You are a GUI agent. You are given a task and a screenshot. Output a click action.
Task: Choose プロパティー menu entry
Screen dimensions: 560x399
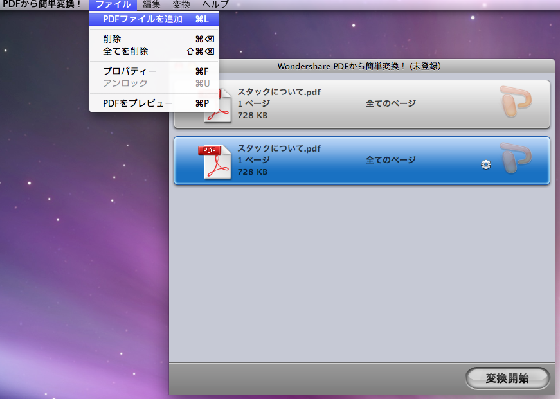click(x=154, y=71)
